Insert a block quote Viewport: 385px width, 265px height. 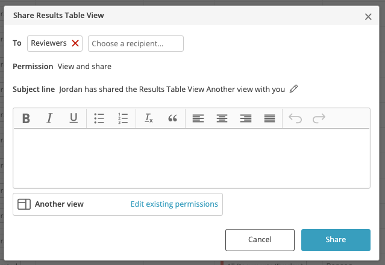(172, 118)
